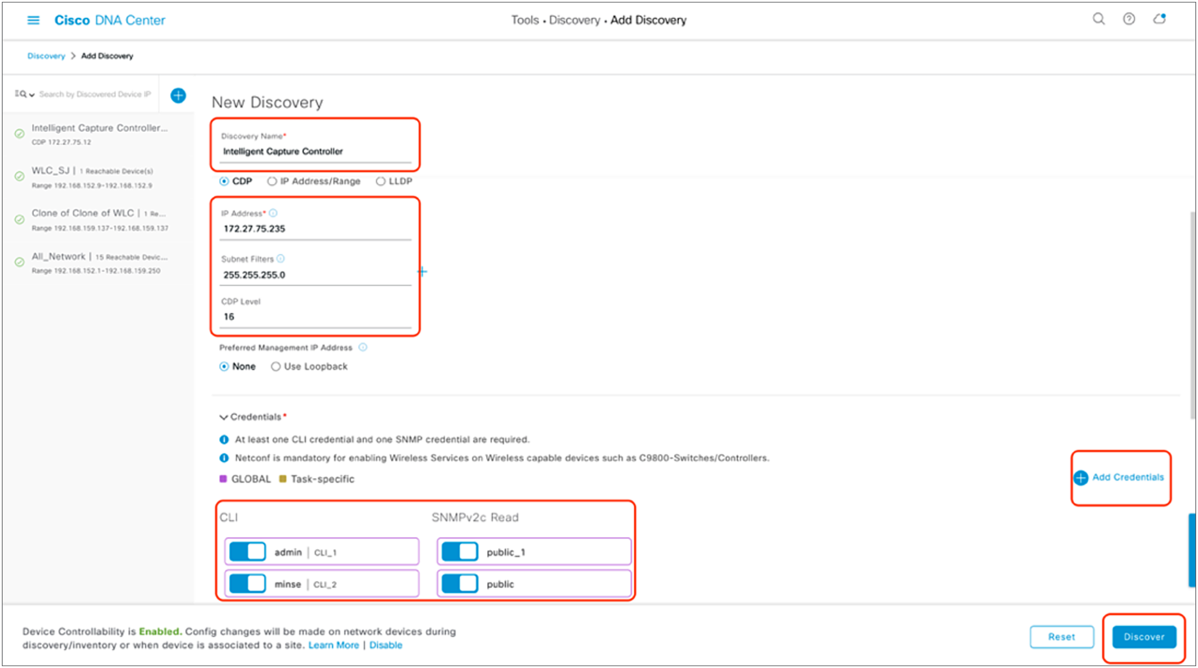Screen dimensions: 1198x668
Task: Open the WLC_SJ discovery entry
Action: (x=93, y=177)
